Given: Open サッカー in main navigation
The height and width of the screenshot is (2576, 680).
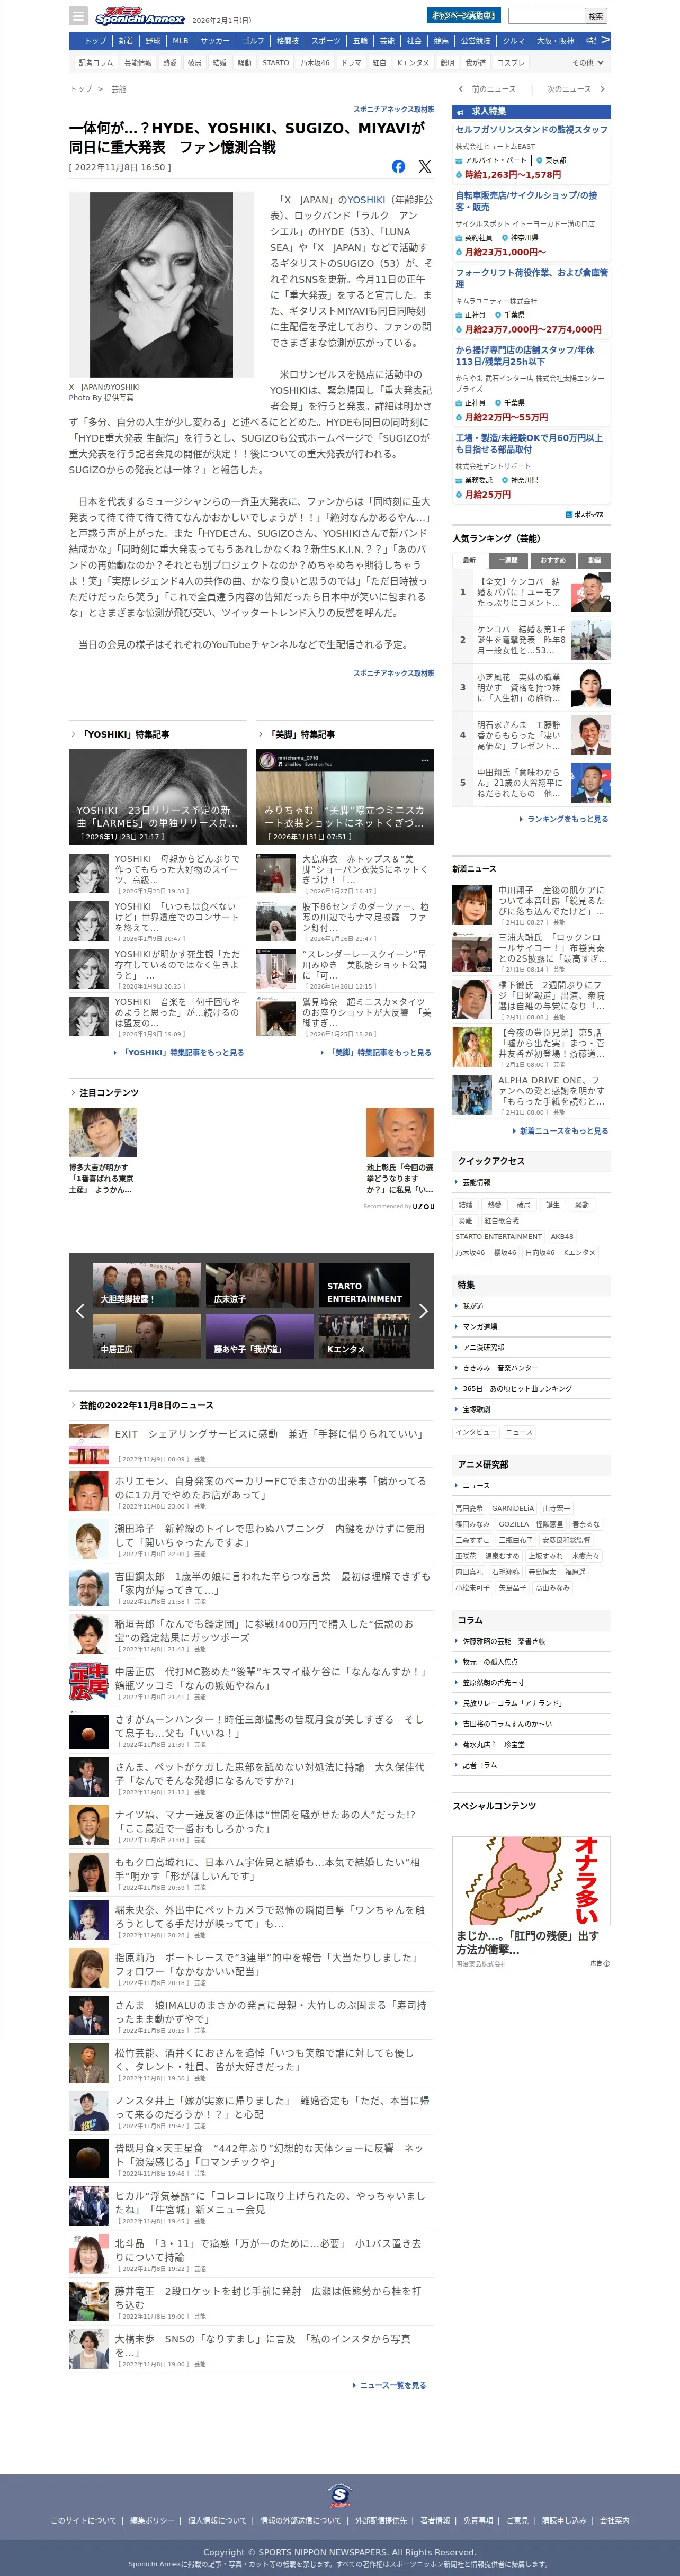Looking at the screenshot, I should click(x=215, y=41).
